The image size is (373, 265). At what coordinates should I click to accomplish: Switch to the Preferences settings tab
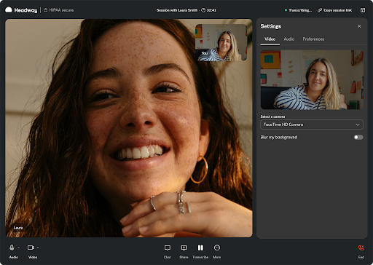click(x=313, y=39)
